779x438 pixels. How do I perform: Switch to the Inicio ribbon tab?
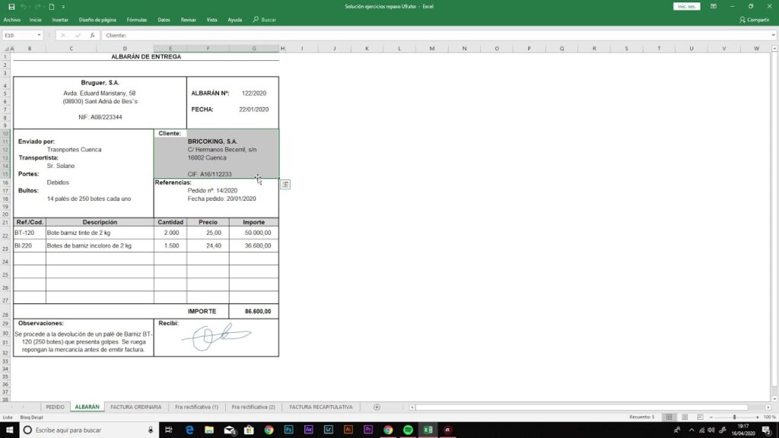coord(35,20)
